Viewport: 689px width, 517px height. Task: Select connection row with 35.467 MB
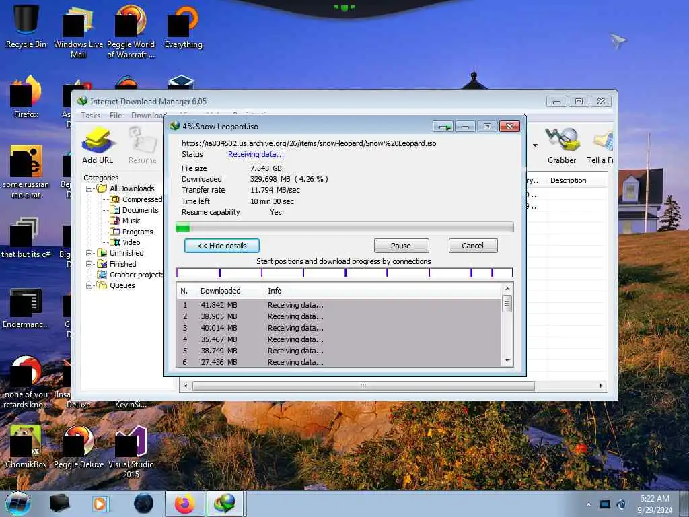pyautogui.click(x=339, y=339)
